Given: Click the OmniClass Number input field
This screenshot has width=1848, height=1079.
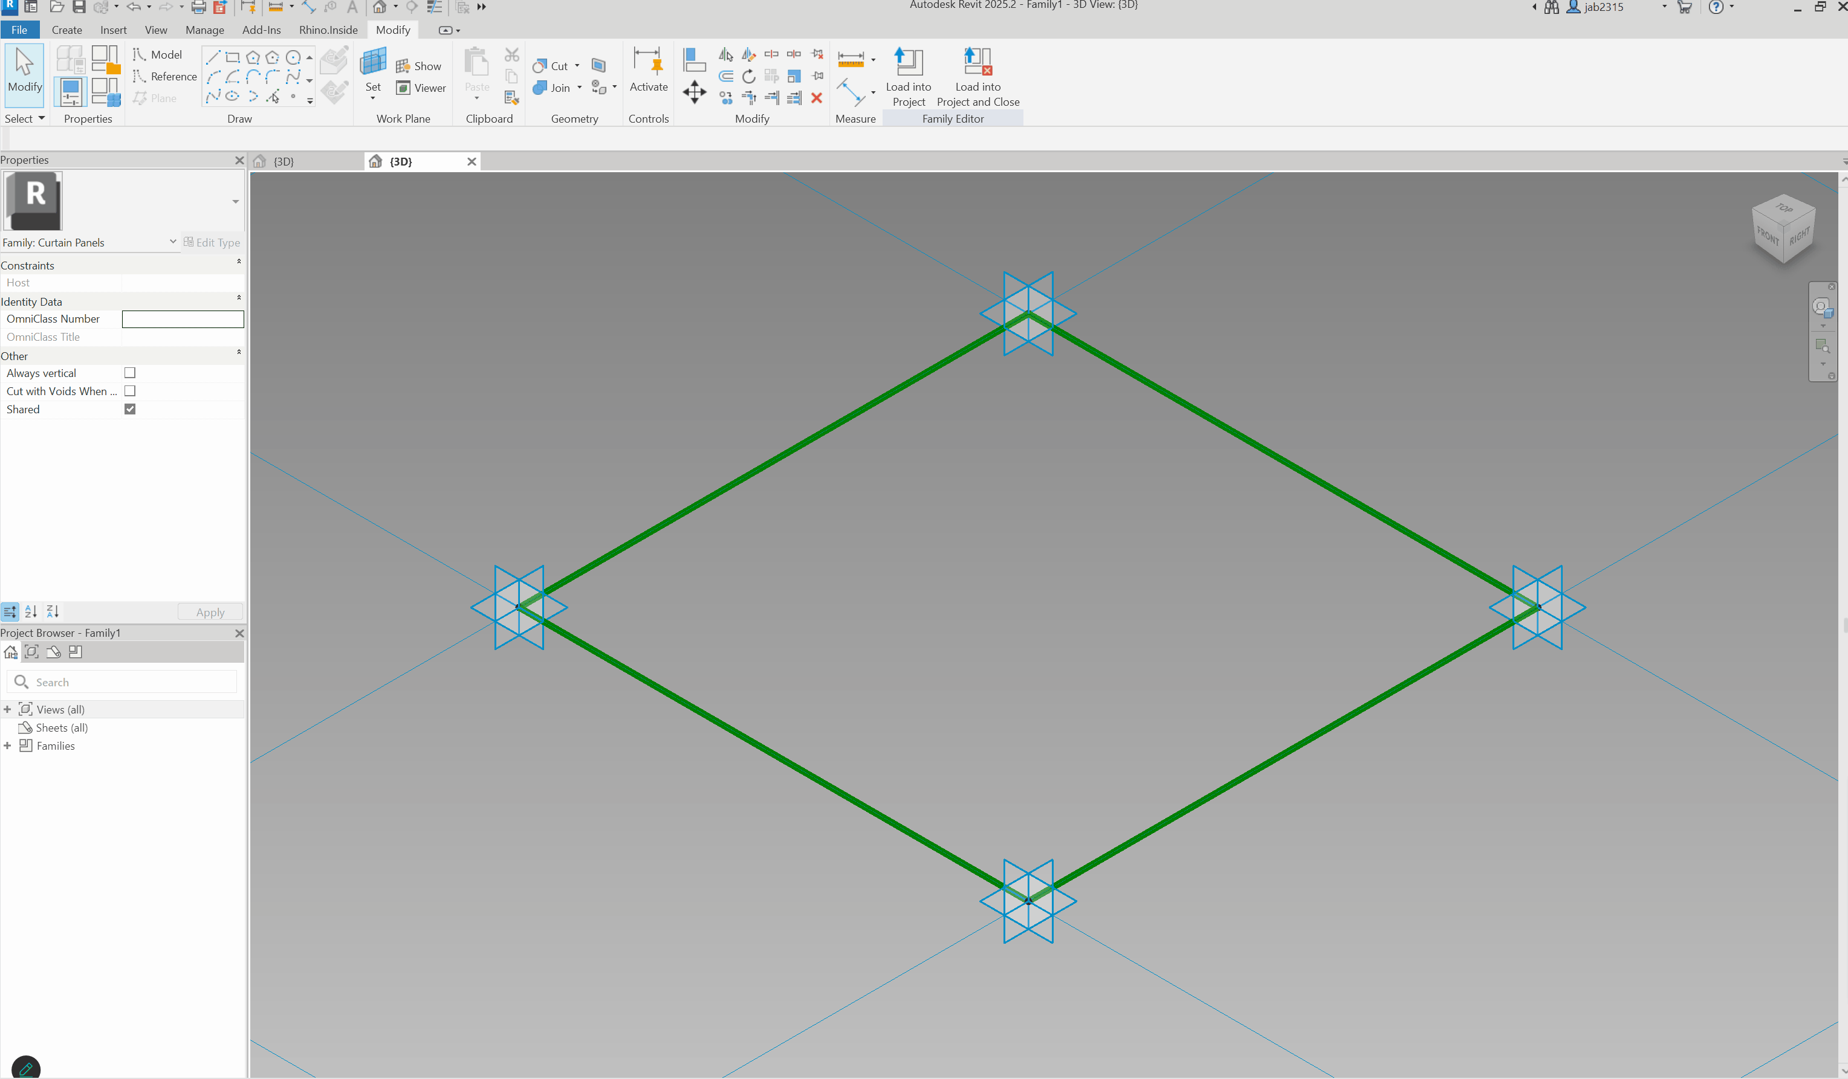Looking at the screenshot, I should click(x=183, y=319).
